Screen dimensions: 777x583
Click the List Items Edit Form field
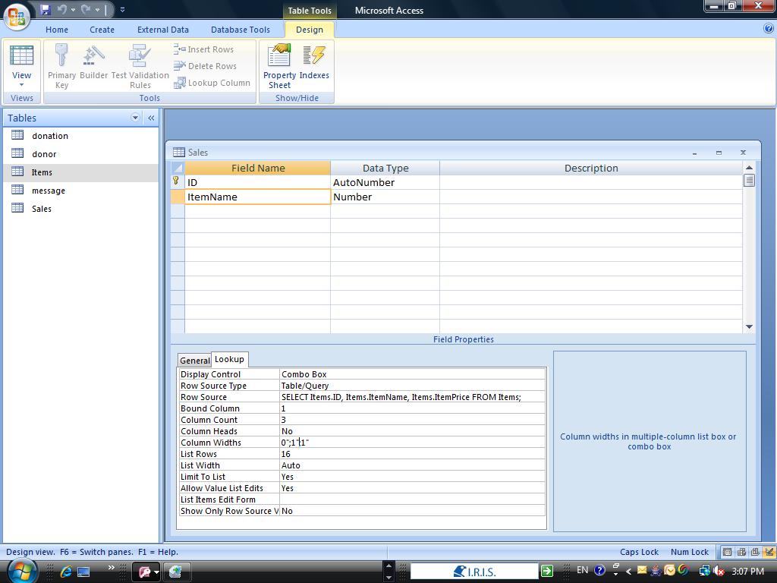coord(412,499)
